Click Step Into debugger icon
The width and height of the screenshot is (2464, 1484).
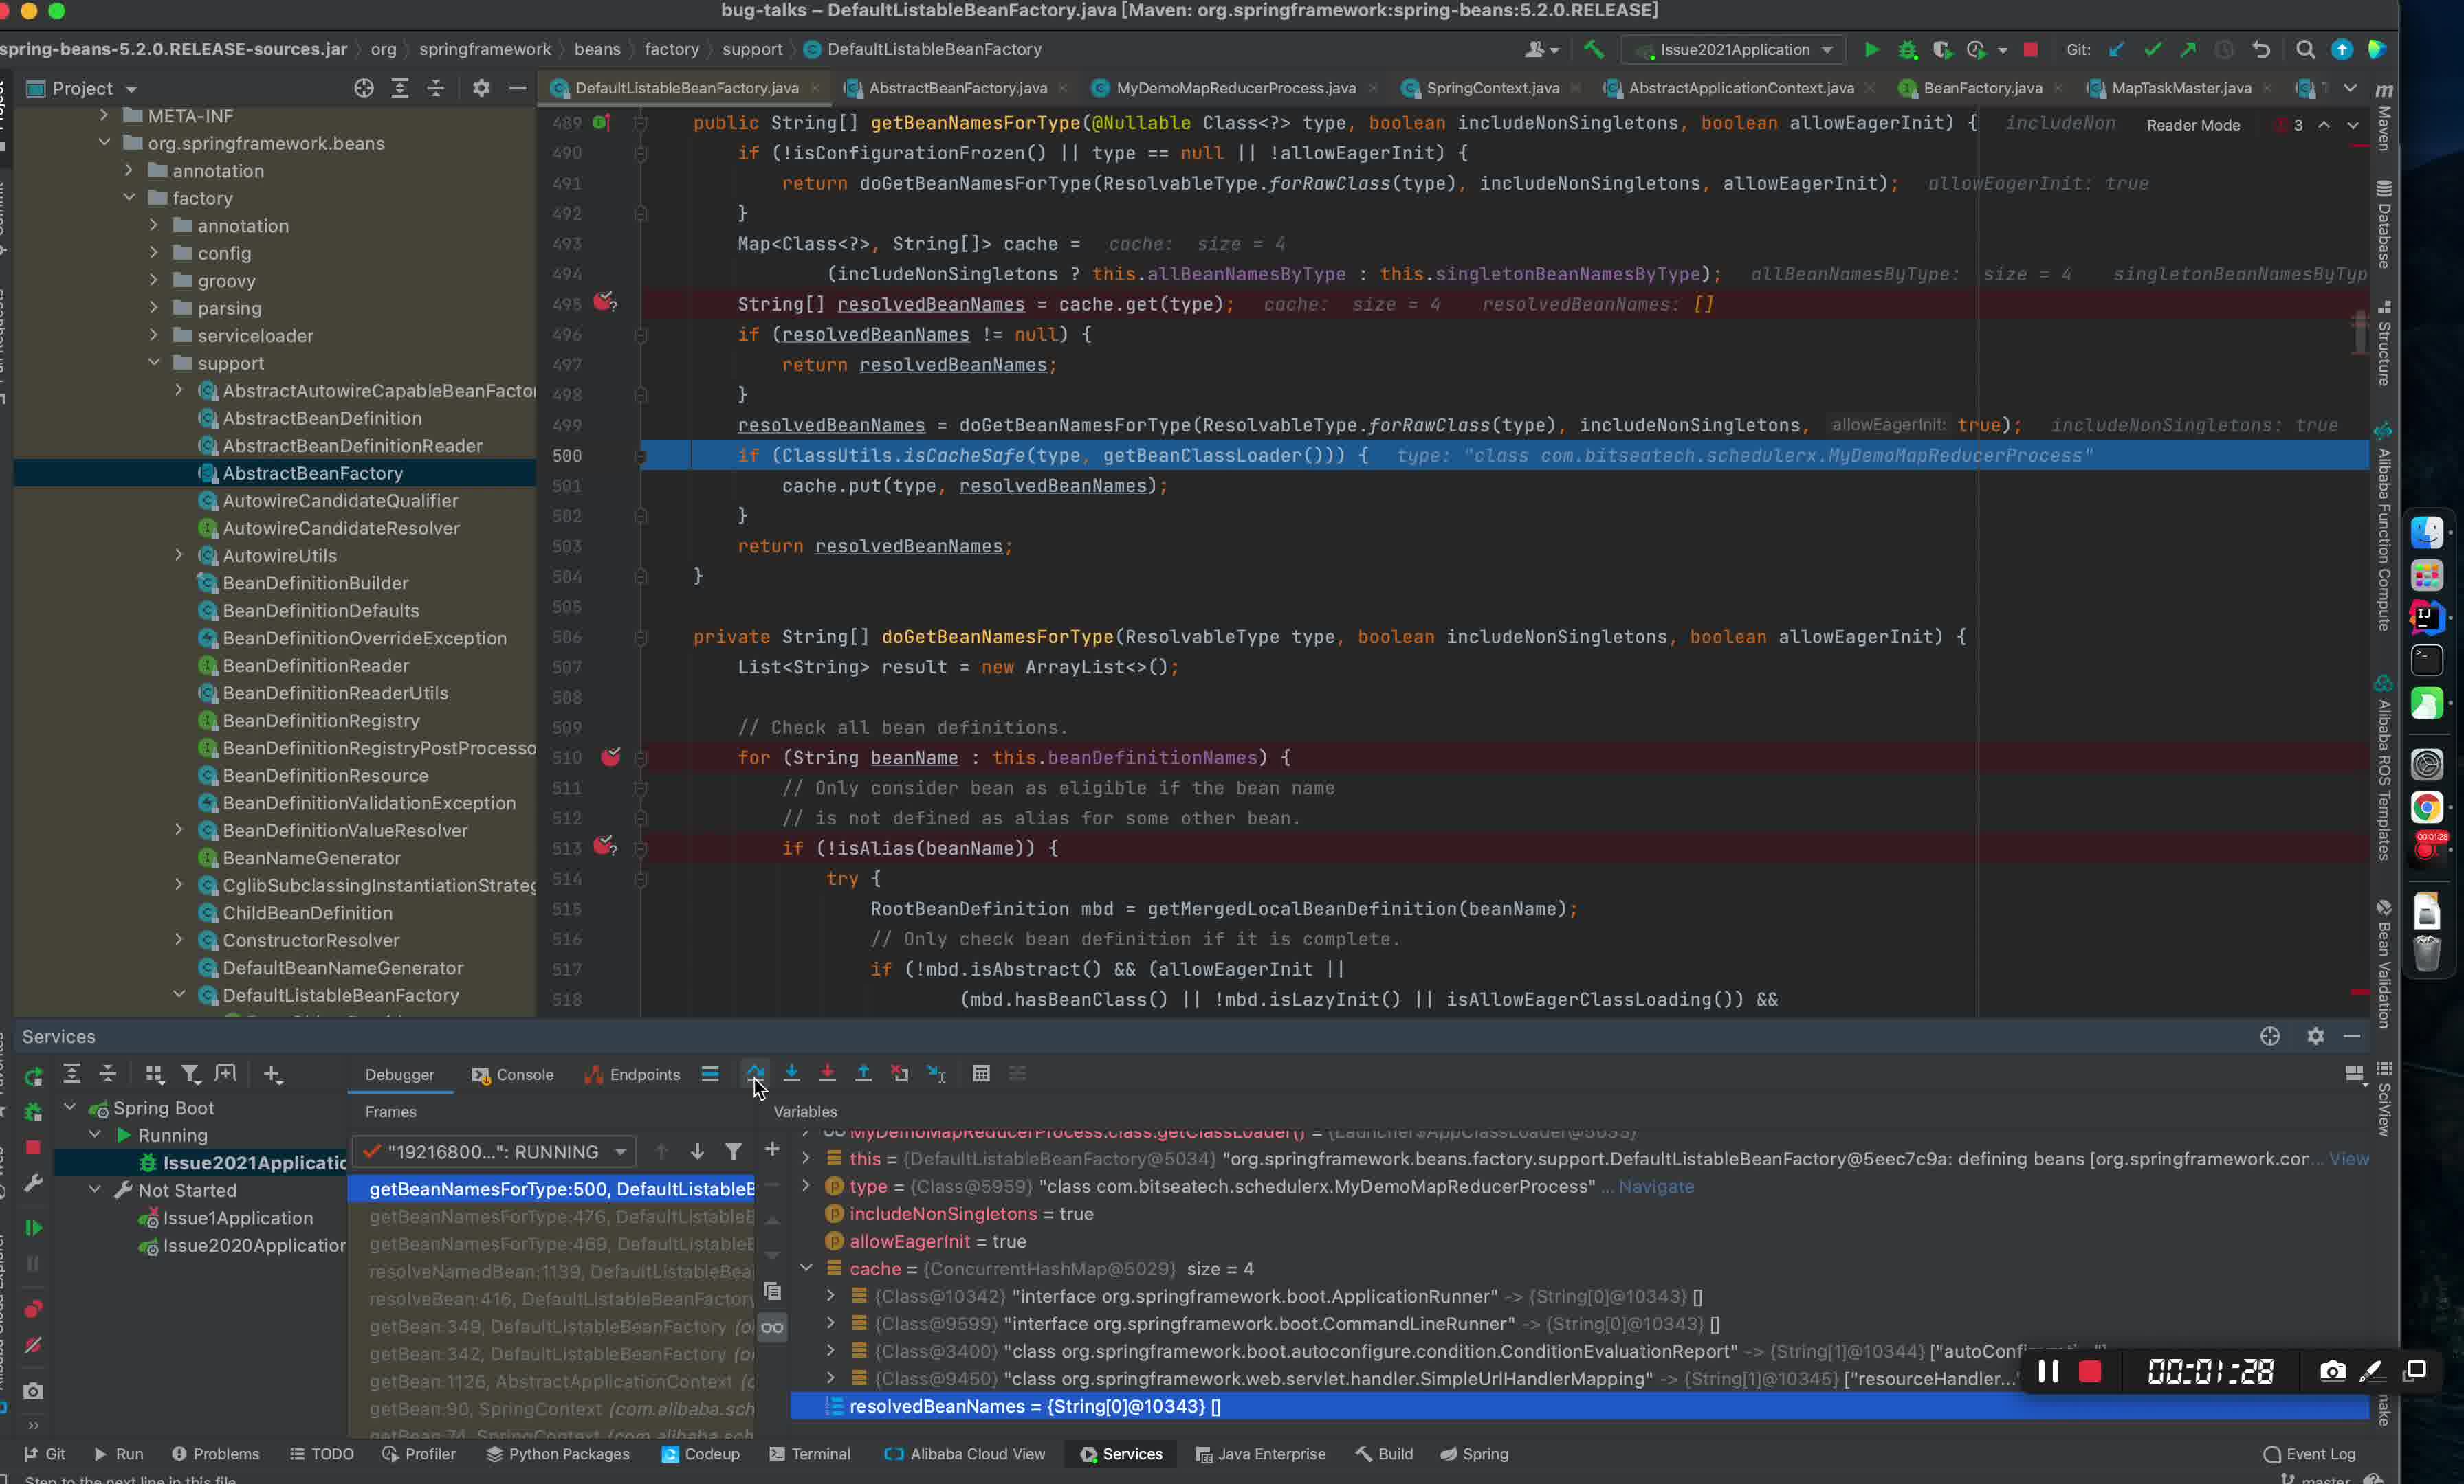[x=791, y=1073]
